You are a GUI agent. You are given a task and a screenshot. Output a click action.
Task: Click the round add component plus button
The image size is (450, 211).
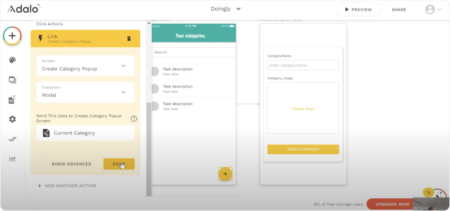(12, 36)
